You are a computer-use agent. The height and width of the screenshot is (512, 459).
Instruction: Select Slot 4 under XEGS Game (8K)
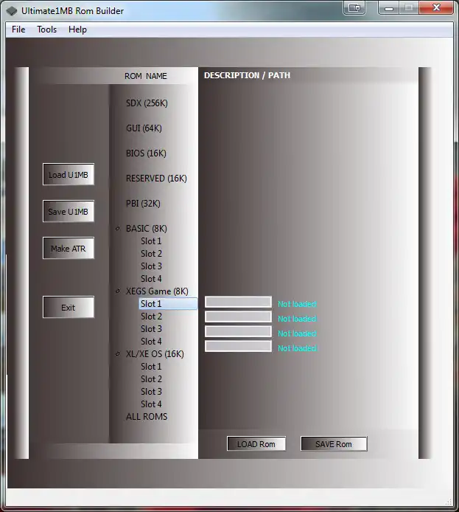coord(151,342)
